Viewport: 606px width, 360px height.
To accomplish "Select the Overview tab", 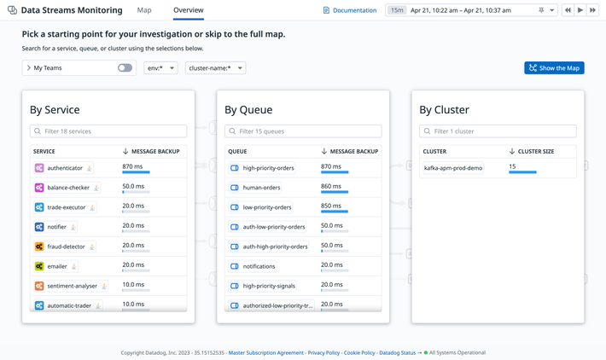I will coord(188,10).
